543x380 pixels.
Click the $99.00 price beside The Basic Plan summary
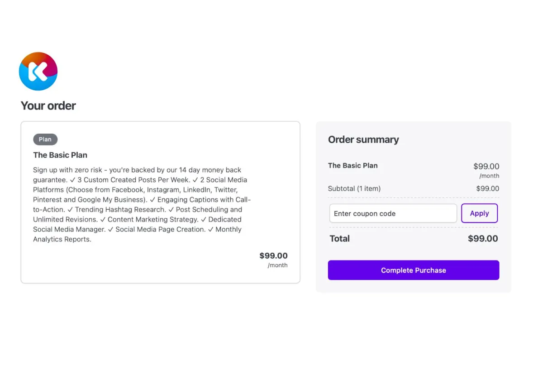(x=486, y=166)
